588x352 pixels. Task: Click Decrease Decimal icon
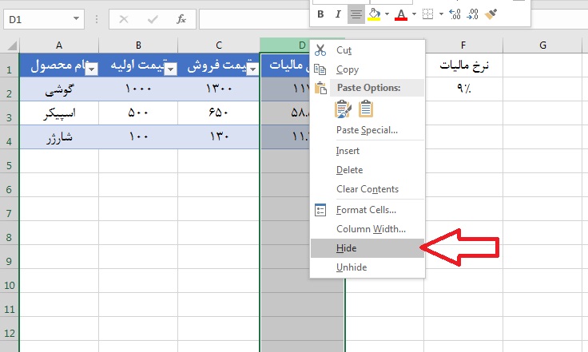point(472,14)
